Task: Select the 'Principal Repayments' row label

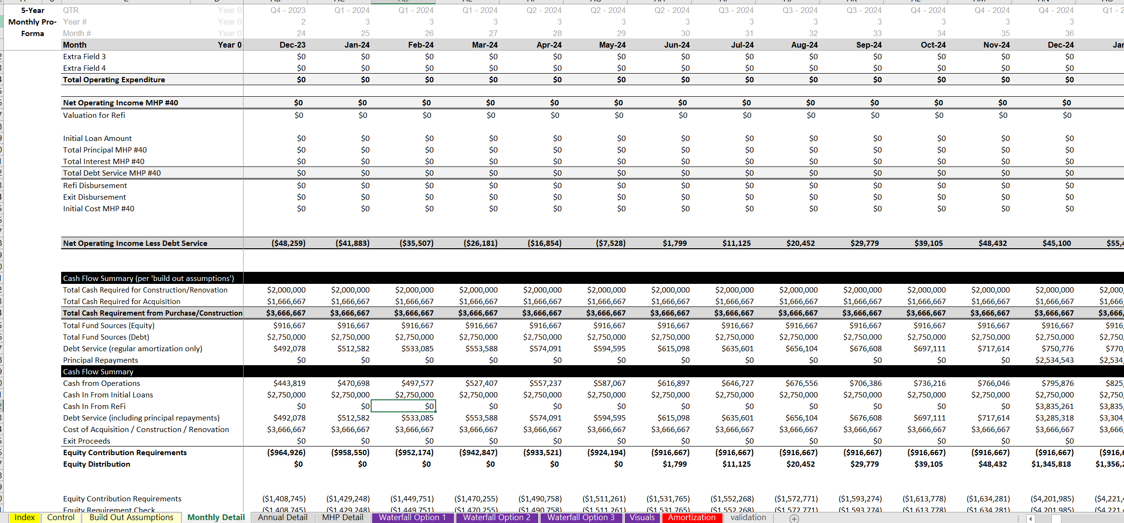Action: [101, 360]
